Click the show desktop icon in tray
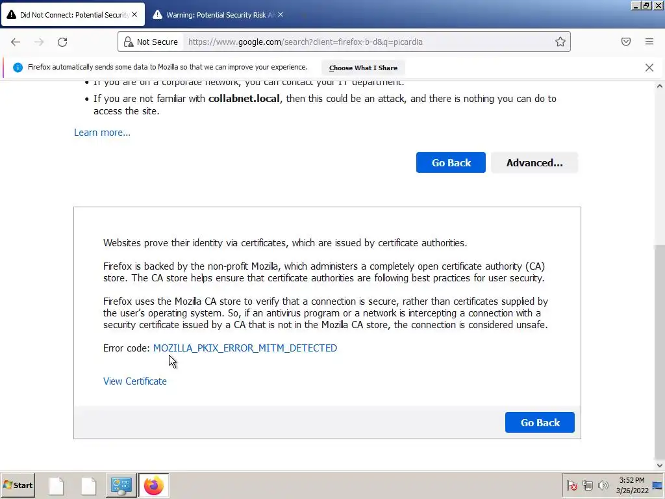665x499 pixels. (x=658, y=485)
